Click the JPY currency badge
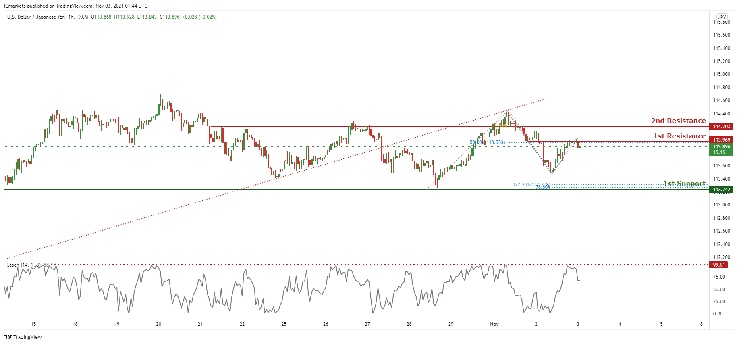 [722, 17]
